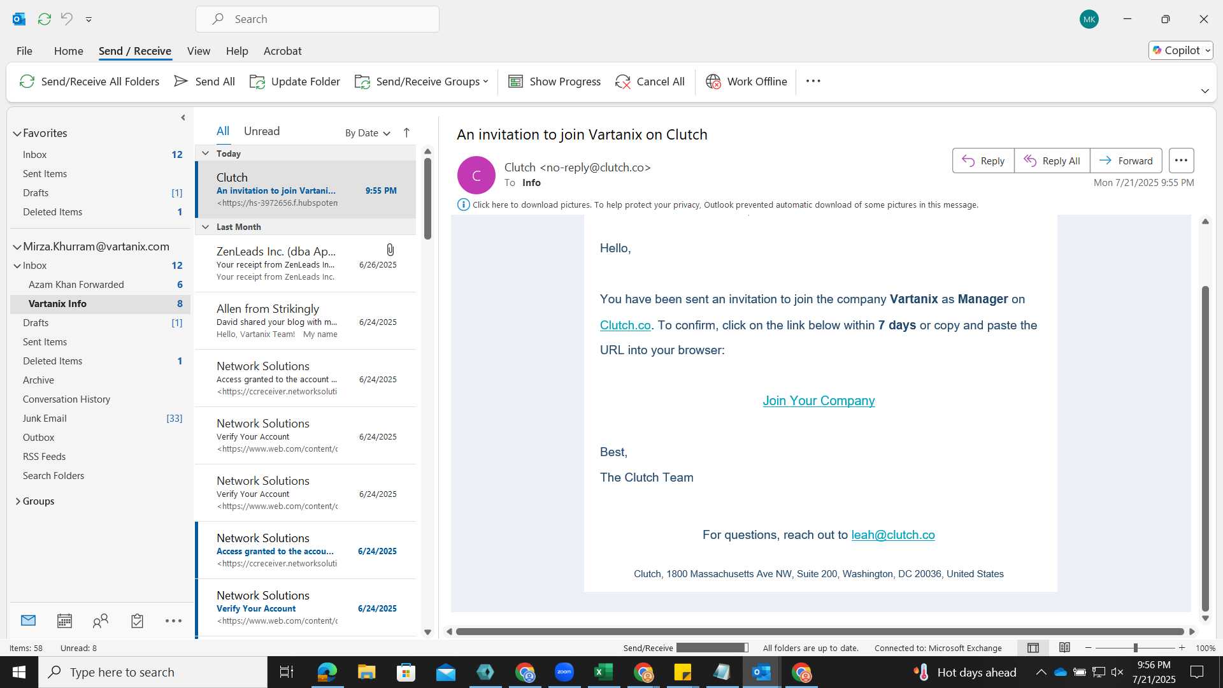Click Send/Receive All Folders

pyautogui.click(x=89, y=81)
